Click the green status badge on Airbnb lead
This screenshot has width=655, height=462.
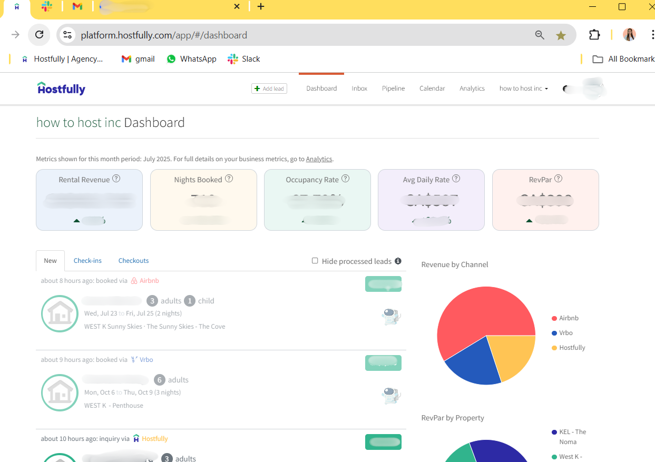pyautogui.click(x=383, y=284)
